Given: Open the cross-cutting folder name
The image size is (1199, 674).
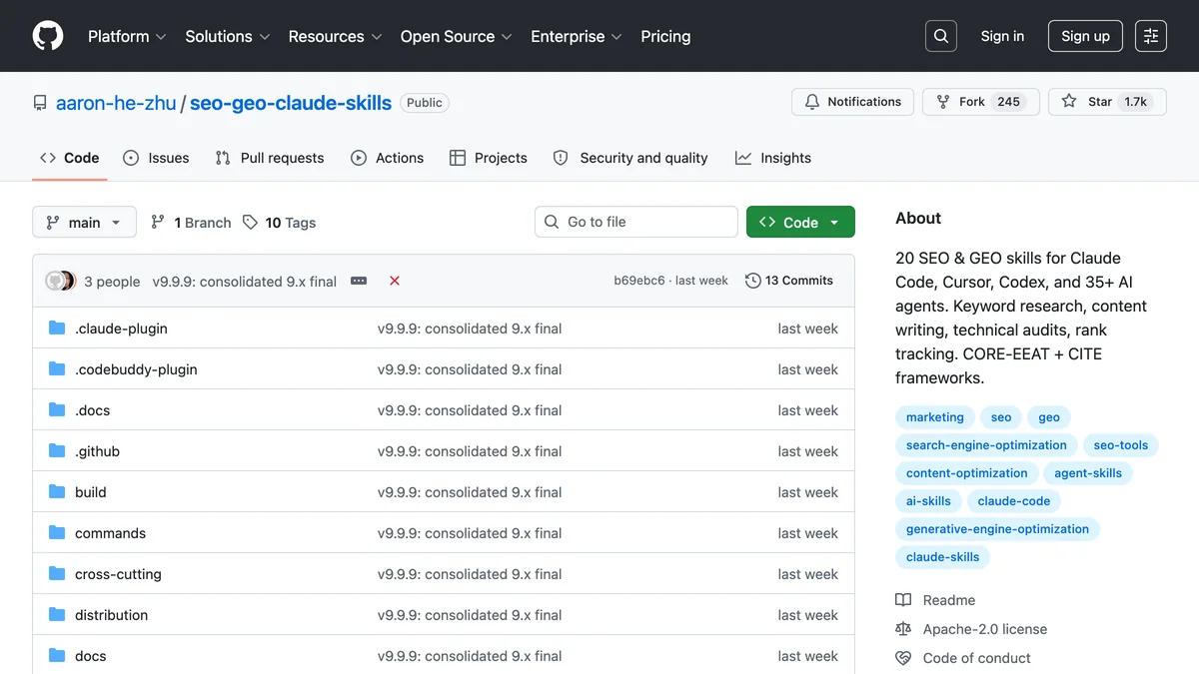Looking at the screenshot, I should click(x=118, y=574).
